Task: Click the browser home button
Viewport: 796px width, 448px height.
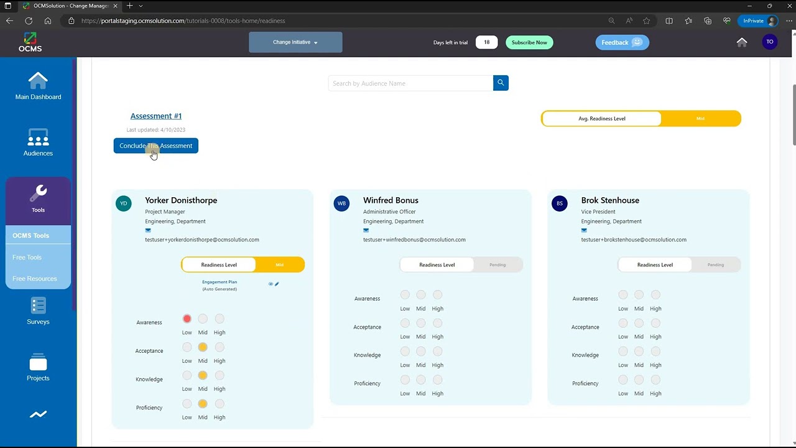Action: point(48,21)
